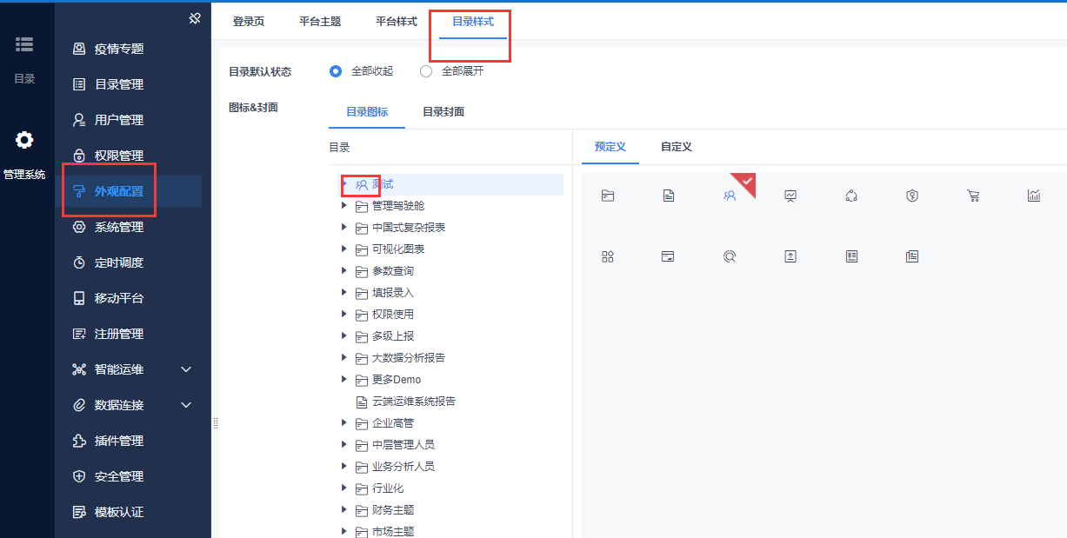Select the four-squares grid icon
Image resolution: width=1067 pixels, height=538 pixels.
(x=608, y=256)
